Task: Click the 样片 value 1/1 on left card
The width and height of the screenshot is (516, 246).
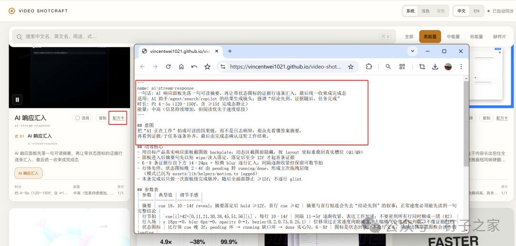Action: click(121, 193)
